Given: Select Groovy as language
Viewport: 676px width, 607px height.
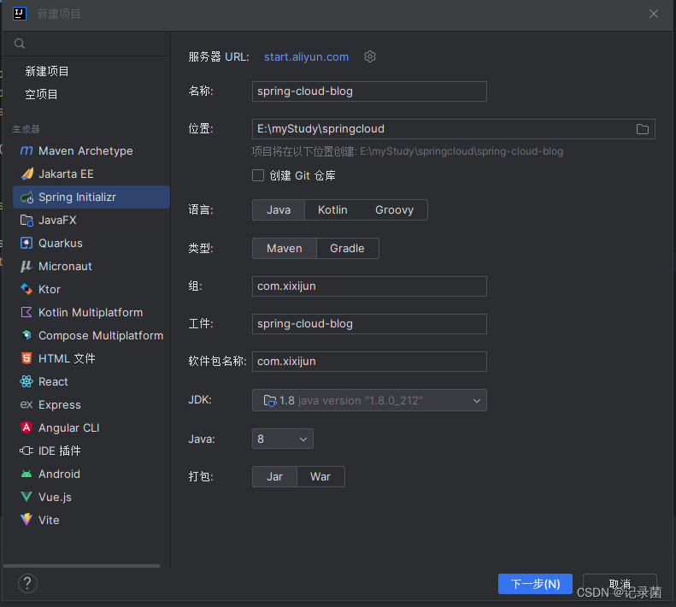Looking at the screenshot, I should [394, 210].
